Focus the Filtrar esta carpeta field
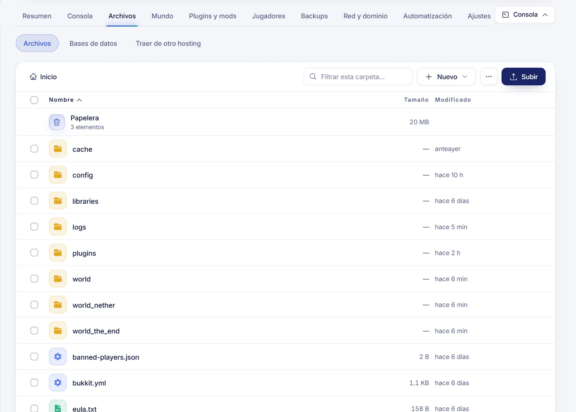This screenshot has width=576, height=412. [x=358, y=76]
